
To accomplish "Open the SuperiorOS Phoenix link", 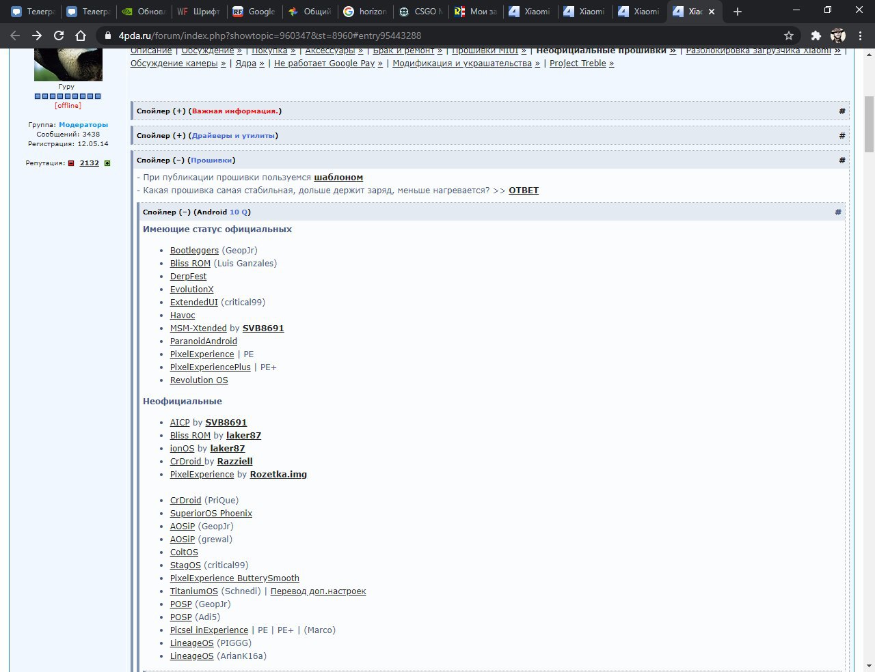I will click(211, 514).
